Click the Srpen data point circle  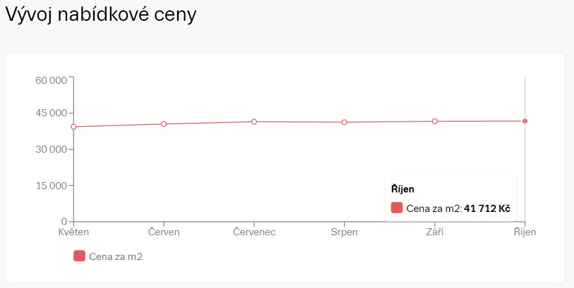(344, 122)
